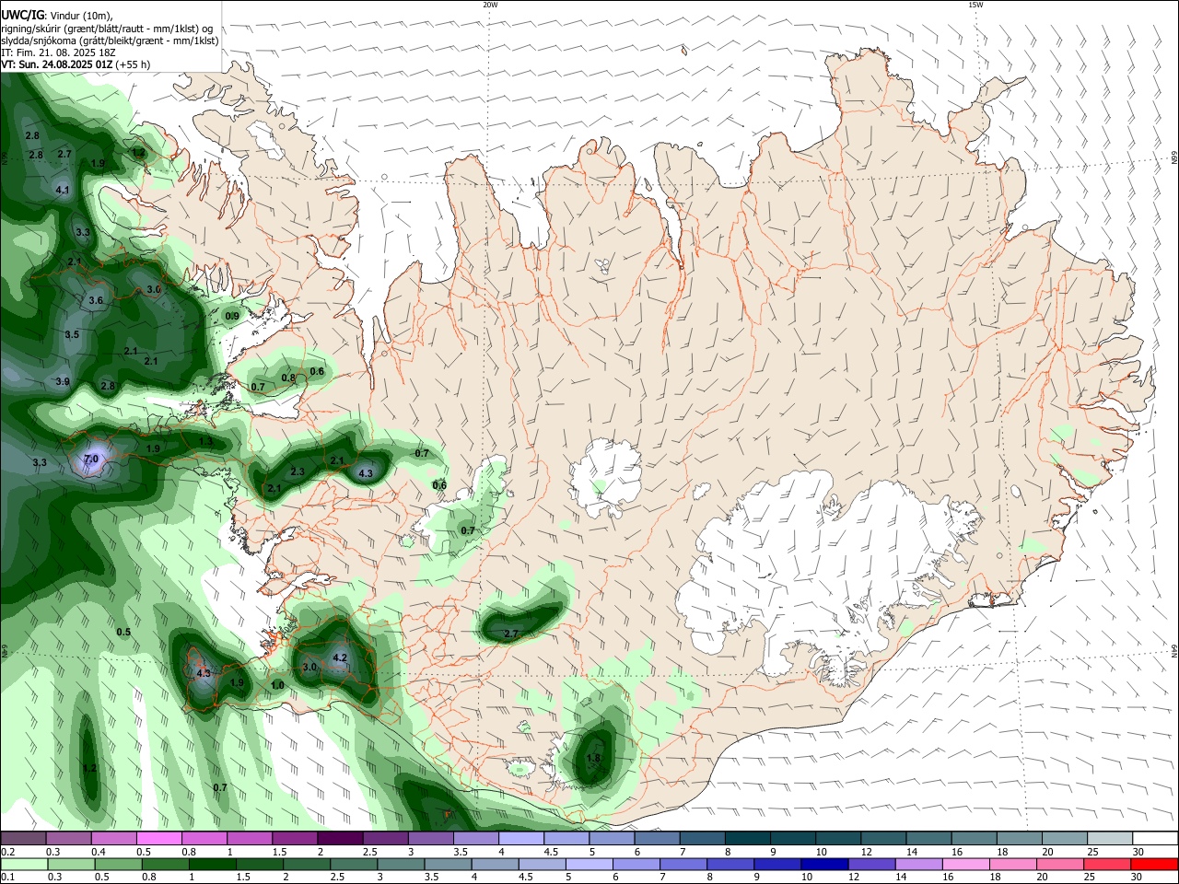The width and height of the screenshot is (1179, 884).
Task: Select the 'IT: Fim. 21. 08. 2025 18Z' line
Action: (x=58, y=52)
